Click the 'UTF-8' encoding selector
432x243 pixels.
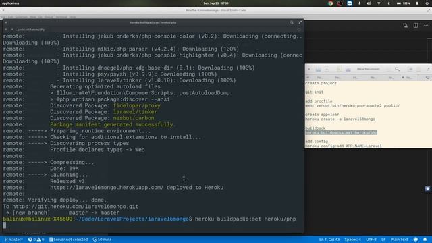point(371,240)
